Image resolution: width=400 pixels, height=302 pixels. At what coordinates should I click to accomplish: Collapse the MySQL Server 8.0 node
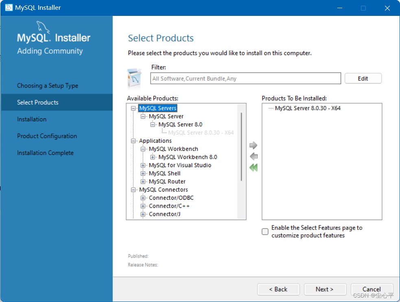(153, 125)
